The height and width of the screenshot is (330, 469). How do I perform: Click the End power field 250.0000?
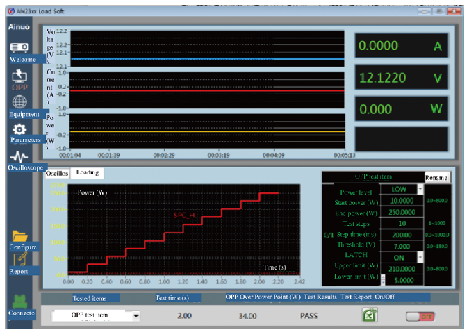(402, 212)
